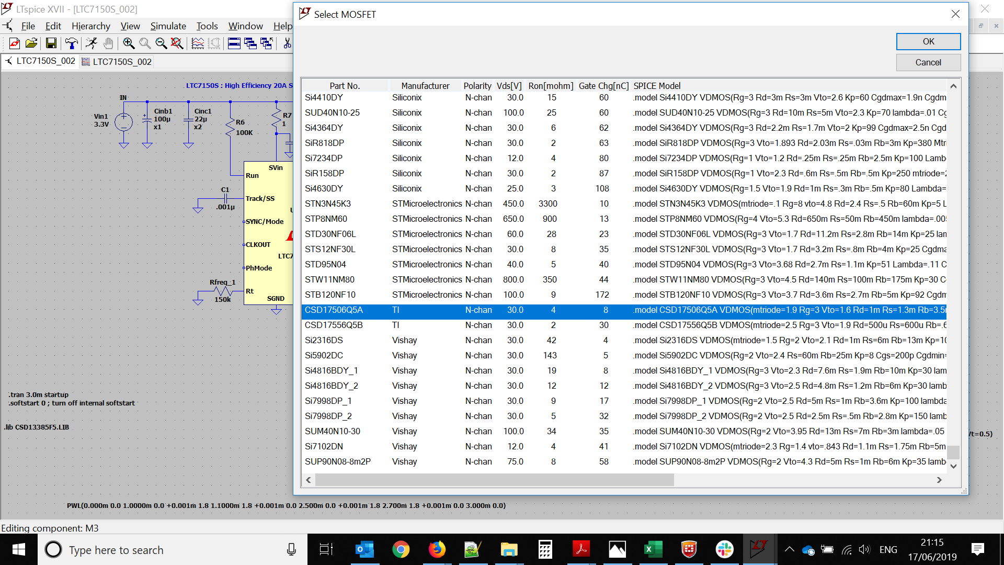
Task: Switch to the LTC7150S_002 schematic tab
Action: (40, 61)
